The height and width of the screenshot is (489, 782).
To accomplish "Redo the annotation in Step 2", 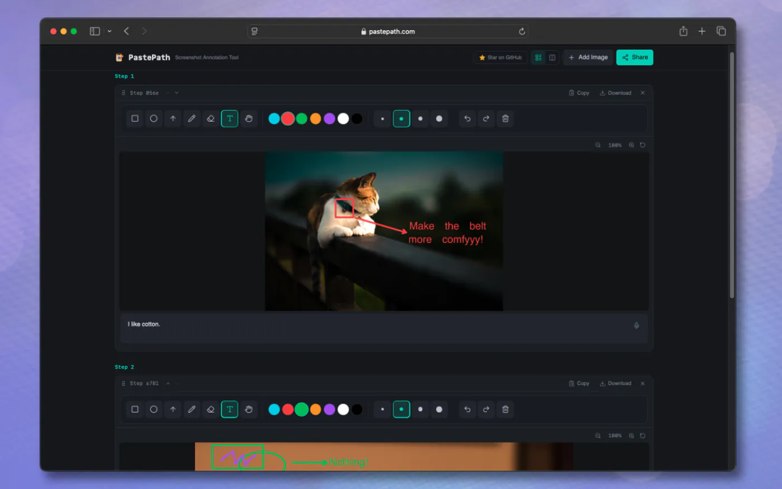I will pyautogui.click(x=487, y=409).
